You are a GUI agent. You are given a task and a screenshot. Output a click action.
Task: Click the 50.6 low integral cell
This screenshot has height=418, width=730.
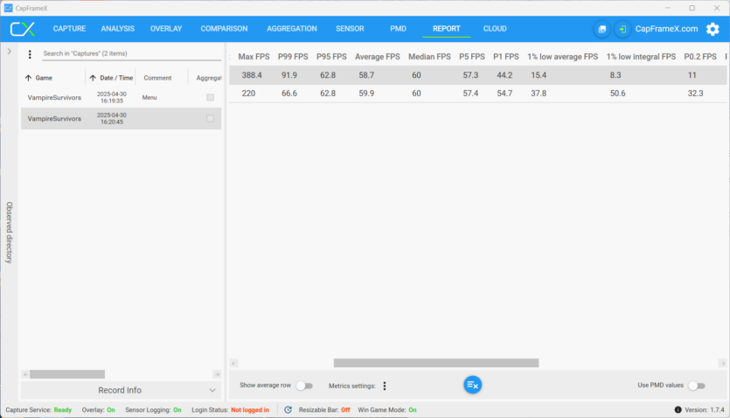point(618,93)
